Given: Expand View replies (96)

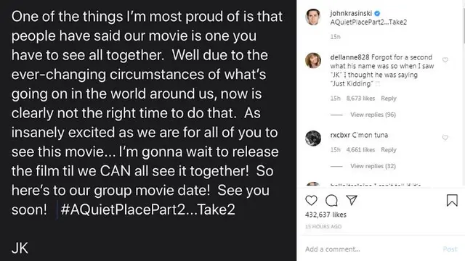Looking at the screenshot, I should click(373, 115).
